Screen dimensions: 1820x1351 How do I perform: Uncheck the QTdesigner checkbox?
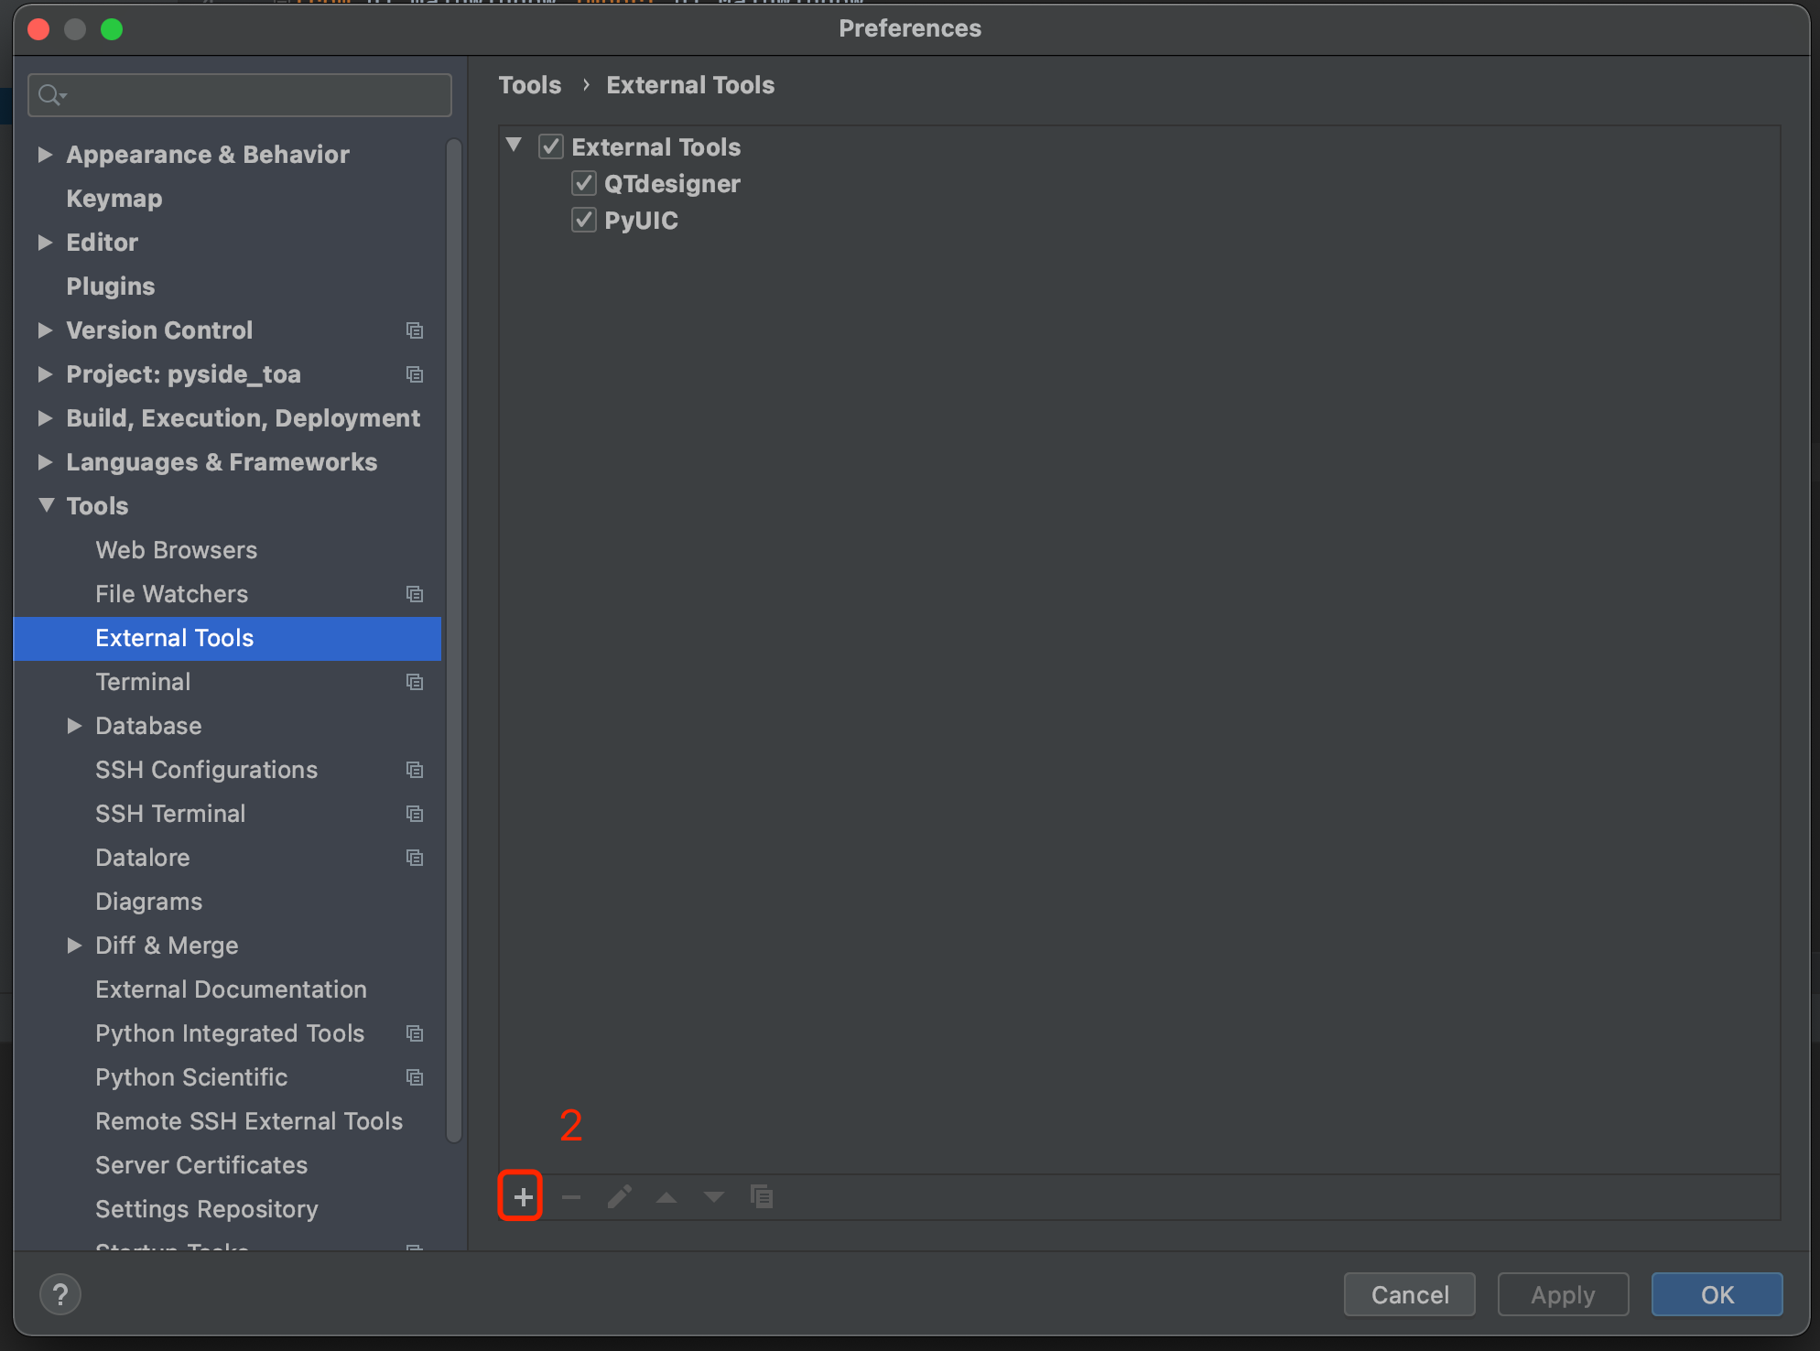[x=584, y=184]
